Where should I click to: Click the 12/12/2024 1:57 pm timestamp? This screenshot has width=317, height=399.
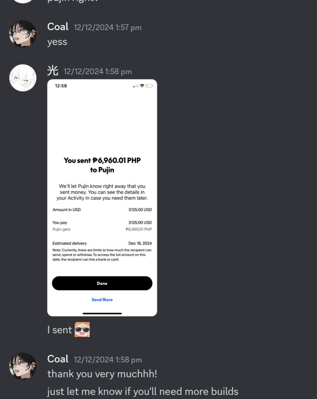pos(108,27)
